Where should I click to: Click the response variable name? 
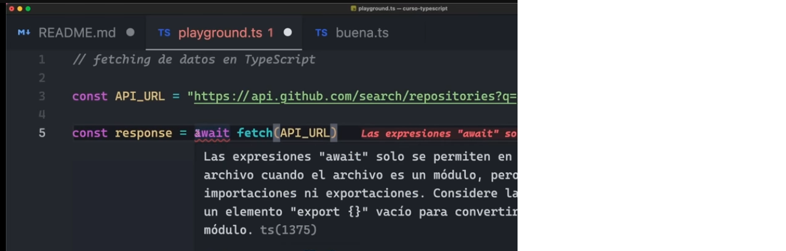[143, 133]
